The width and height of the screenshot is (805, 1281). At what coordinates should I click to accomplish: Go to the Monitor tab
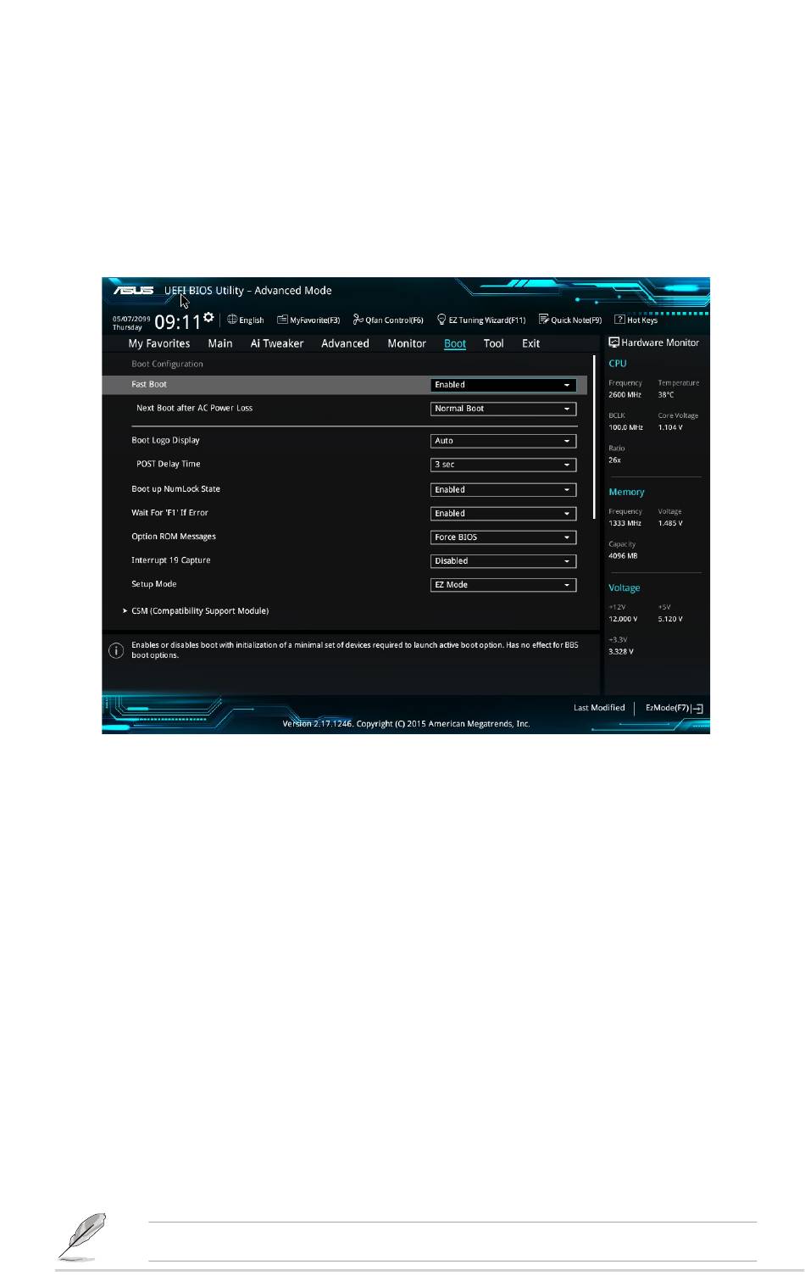click(x=407, y=343)
